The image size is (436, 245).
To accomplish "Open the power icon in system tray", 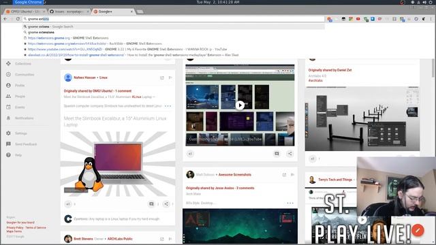I will click(431, 2).
